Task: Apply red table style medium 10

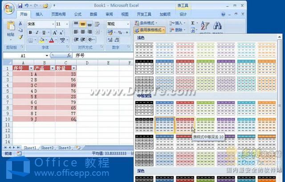Action: 185,125
